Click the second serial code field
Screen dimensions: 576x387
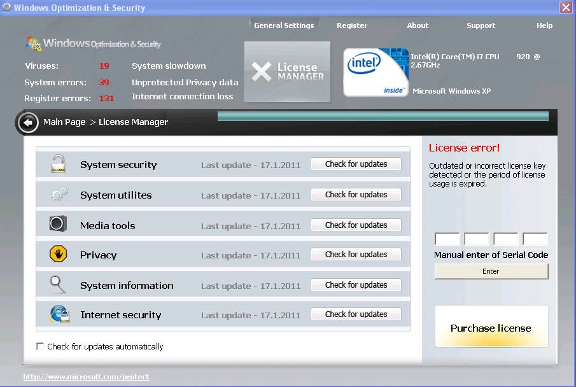click(x=477, y=239)
